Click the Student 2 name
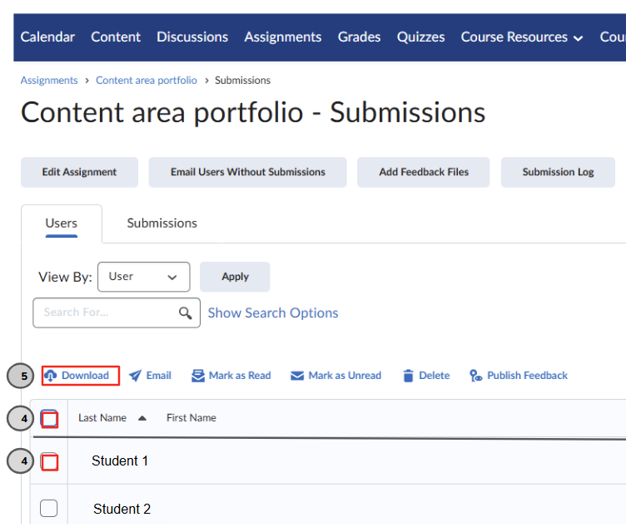 click(x=122, y=509)
